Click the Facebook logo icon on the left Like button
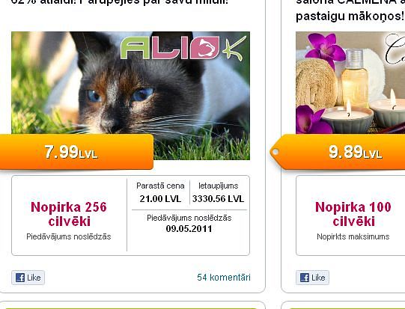 (20, 278)
